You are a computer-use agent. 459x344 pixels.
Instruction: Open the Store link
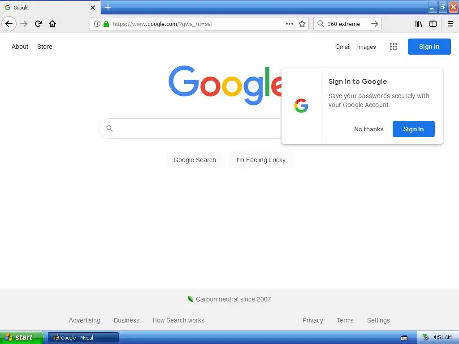point(45,47)
